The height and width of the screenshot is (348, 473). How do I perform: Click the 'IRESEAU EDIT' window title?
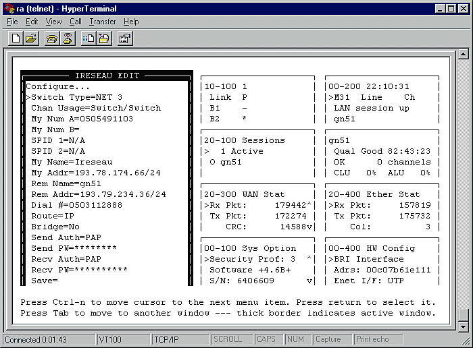[107, 76]
